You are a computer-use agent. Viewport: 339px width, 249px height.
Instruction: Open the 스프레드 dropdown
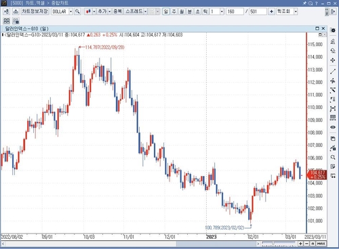pyautogui.click(x=145, y=12)
